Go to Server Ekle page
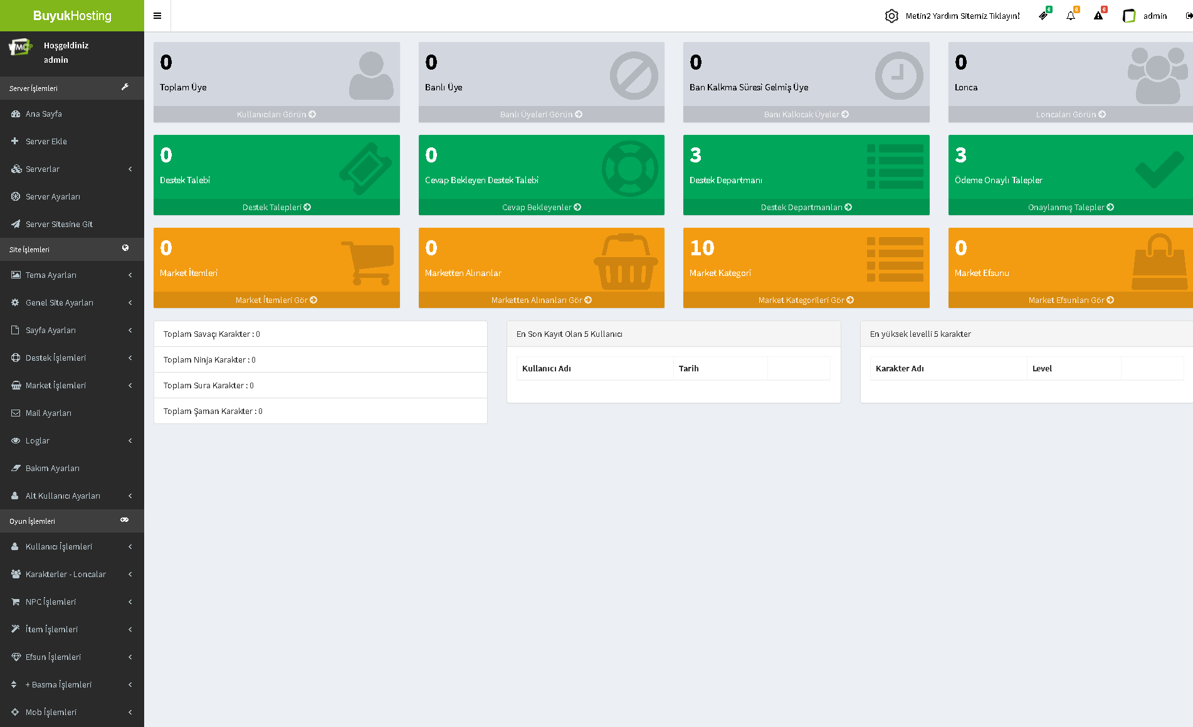 (46, 141)
